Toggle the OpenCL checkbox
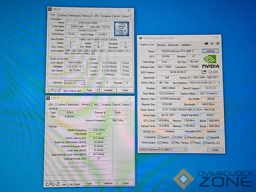256x192 pixels. pos(159,137)
